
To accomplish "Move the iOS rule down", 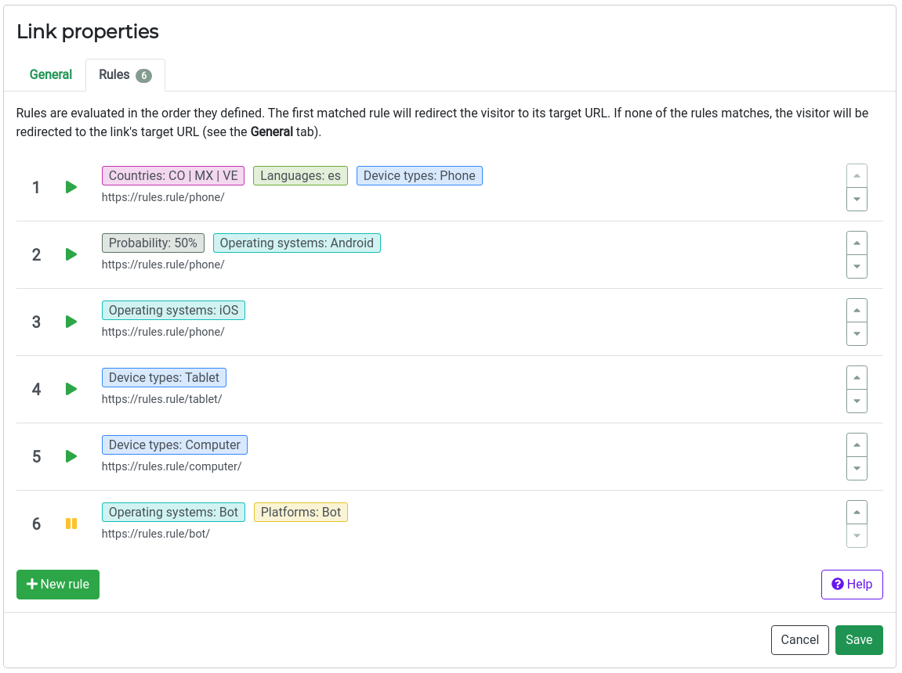I will point(857,333).
